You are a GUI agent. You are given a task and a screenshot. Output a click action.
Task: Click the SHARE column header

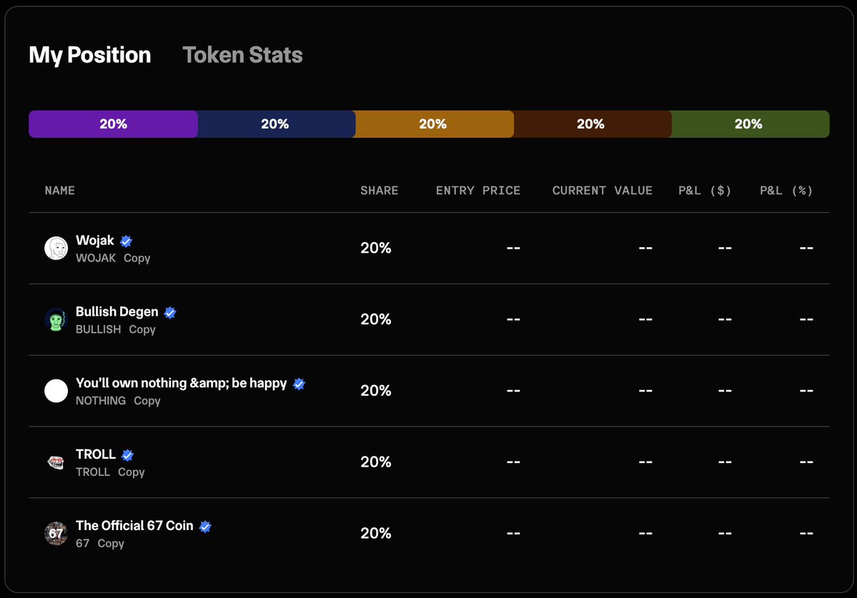click(380, 191)
